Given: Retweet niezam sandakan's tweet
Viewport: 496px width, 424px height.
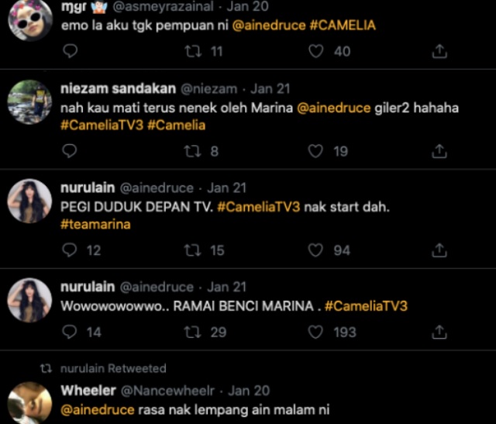Looking at the screenshot, I should (x=191, y=151).
